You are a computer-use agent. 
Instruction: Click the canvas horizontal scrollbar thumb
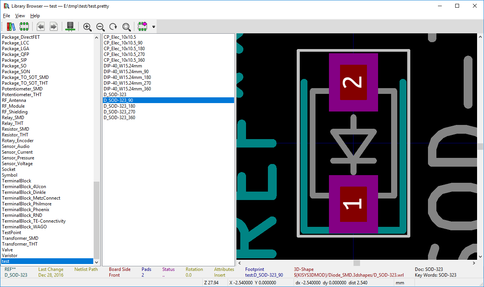[x=357, y=263]
